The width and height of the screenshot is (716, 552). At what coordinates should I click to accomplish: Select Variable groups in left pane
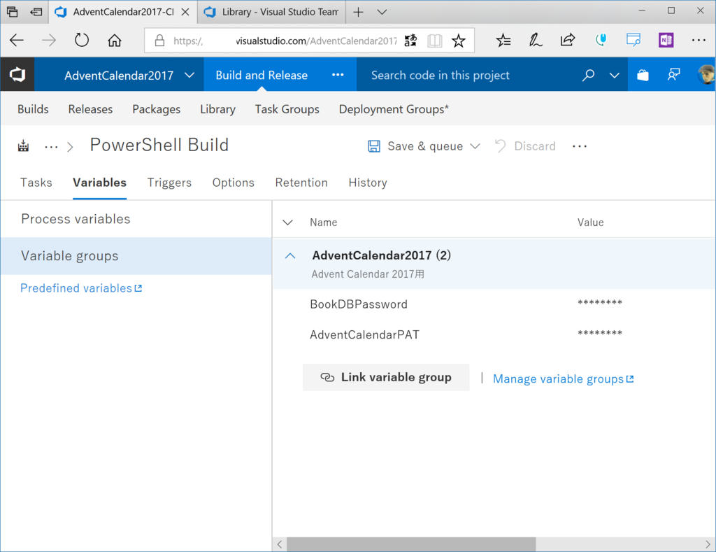136,256
